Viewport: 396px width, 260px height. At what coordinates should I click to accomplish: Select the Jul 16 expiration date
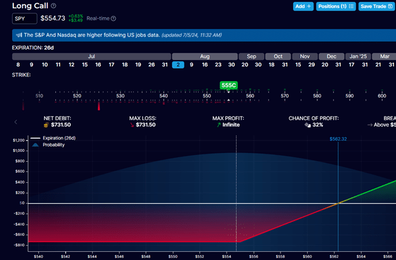(x=98, y=65)
